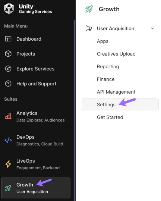Go to Explore Services
Screen dimensions: 161x201
pyautogui.click(x=36, y=69)
